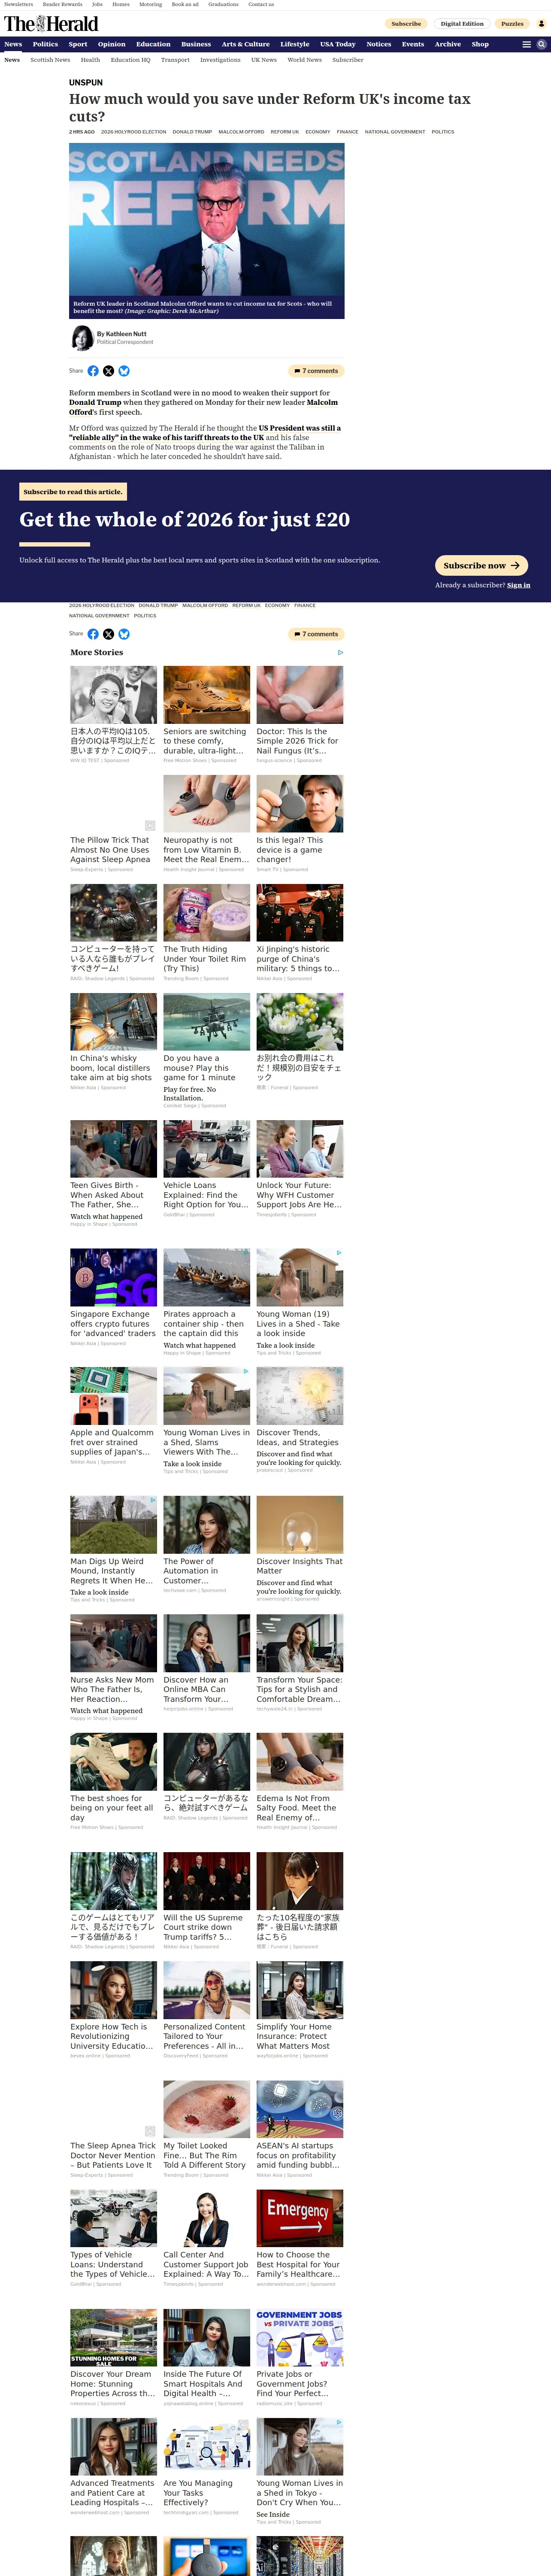Click Kathleen Nutt's author photo
The height and width of the screenshot is (2576, 551).
81,338
